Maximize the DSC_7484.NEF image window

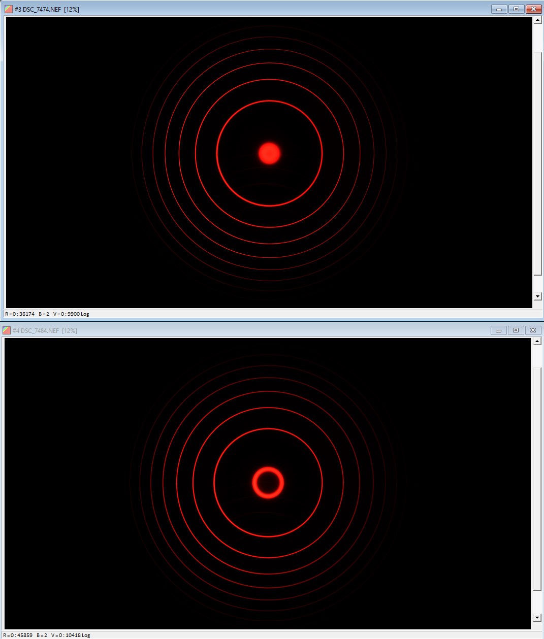[x=516, y=330]
